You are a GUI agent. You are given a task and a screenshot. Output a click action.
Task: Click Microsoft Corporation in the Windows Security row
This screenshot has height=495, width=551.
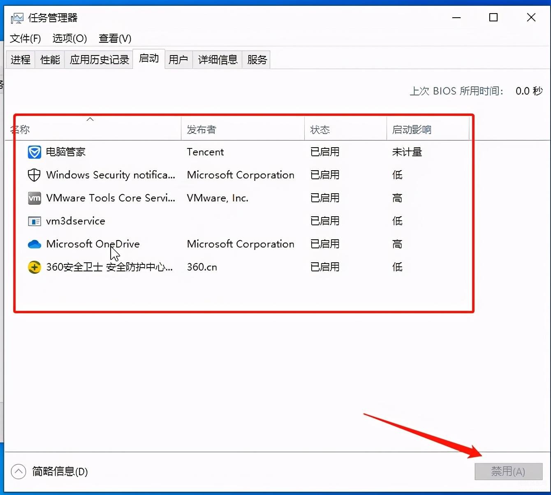click(x=241, y=175)
